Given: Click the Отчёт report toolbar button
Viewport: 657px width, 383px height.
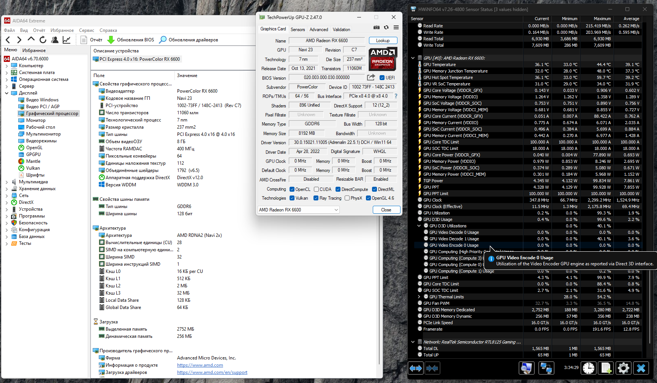Looking at the screenshot, I should pos(92,40).
